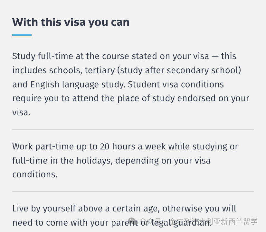The height and width of the screenshot is (232, 266).
Task: Click the paragraph starting "Live by yourself"
Action: [124, 215]
